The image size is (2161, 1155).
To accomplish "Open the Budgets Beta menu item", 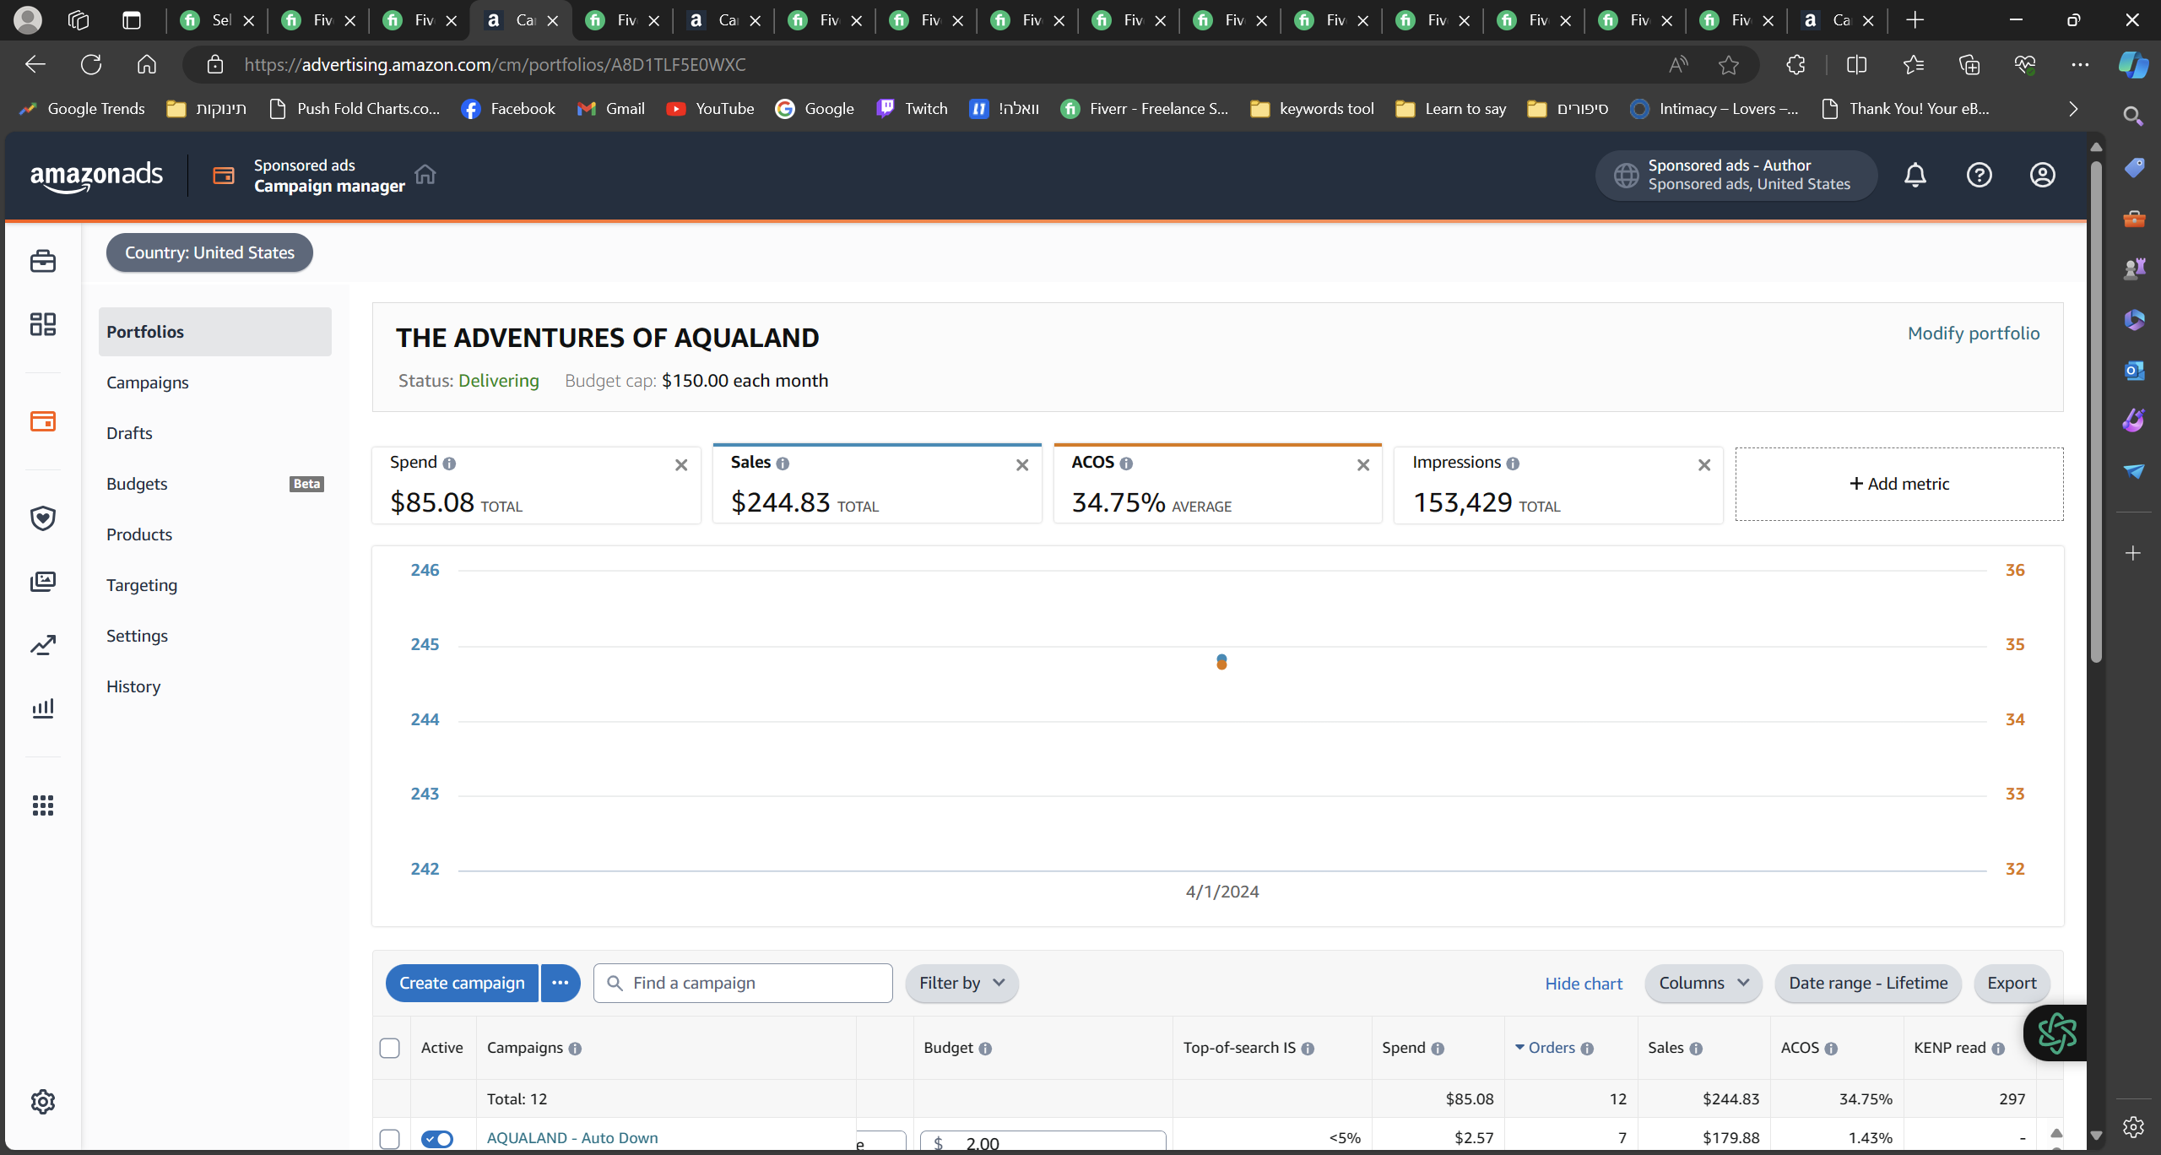I will [215, 484].
